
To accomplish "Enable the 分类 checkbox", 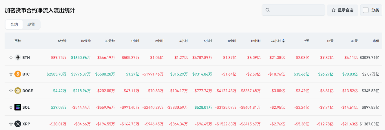I will pos(366,10).
